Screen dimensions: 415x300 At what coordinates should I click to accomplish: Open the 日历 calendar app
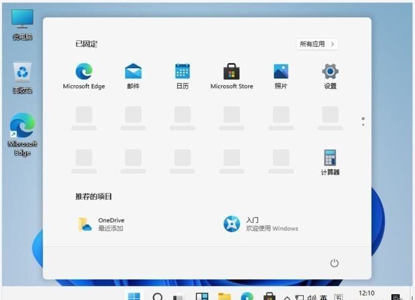point(183,76)
